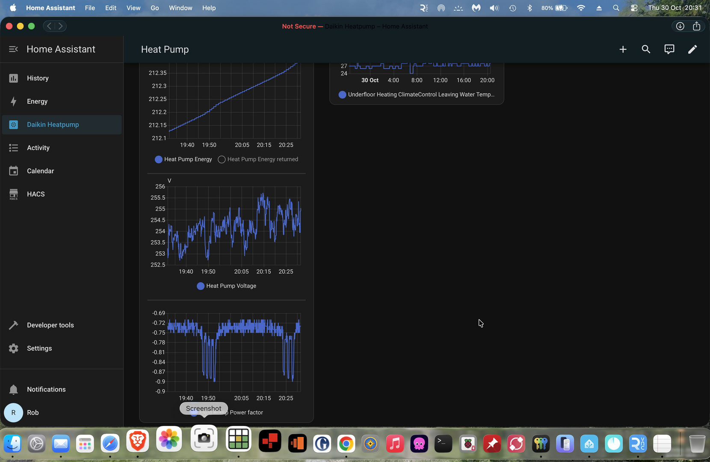Toggle Underfloor Heating Leaving Water Temp series

pyautogui.click(x=416, y=95)
